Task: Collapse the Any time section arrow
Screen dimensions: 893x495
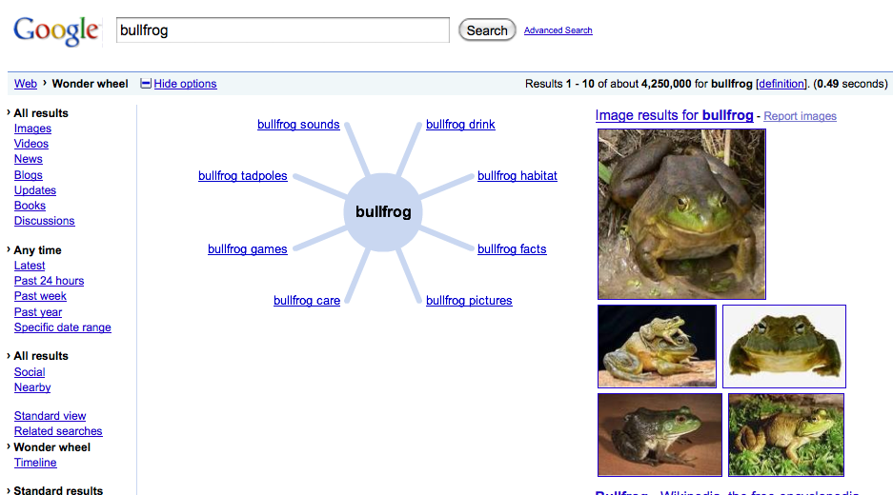Action: pyautogui.click(x=9, y=249)
